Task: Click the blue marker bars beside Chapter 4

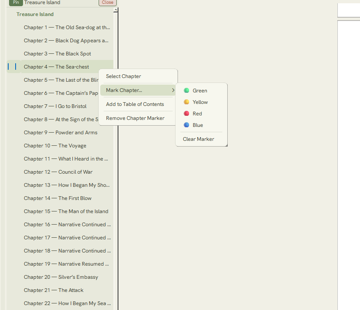Action: coord(12,67)
